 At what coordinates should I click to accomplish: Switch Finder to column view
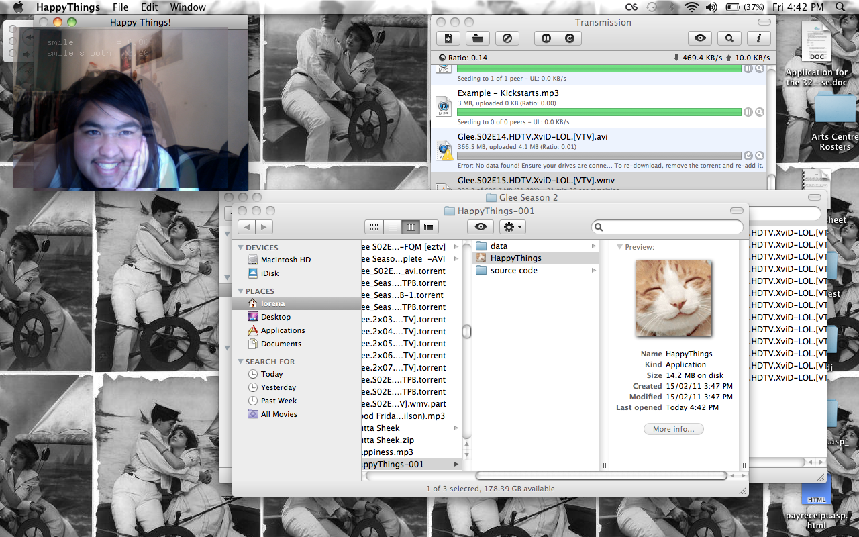[411, 227]
